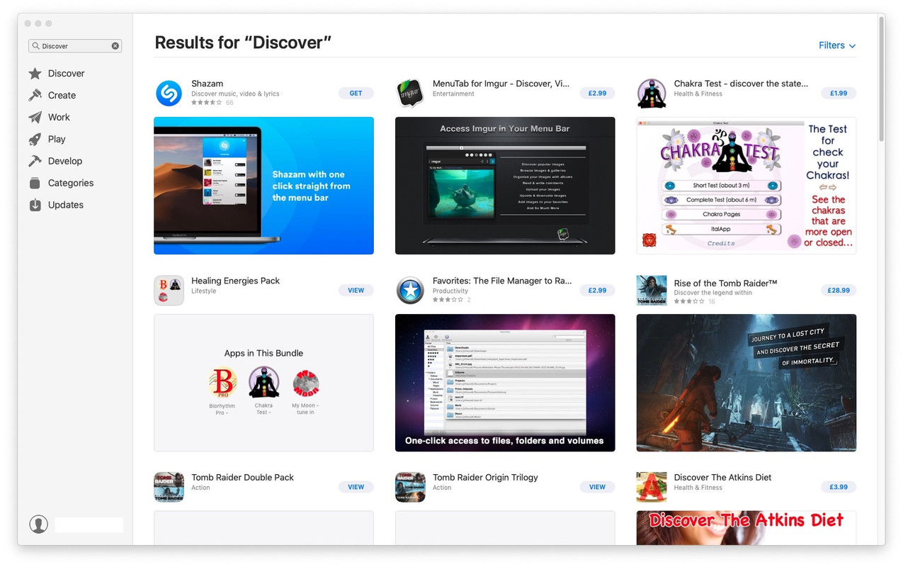Go to Categories in the sidebar
The height and width of the screenshot is (567, 903).
pyautogui.click(x=71, y=184)
